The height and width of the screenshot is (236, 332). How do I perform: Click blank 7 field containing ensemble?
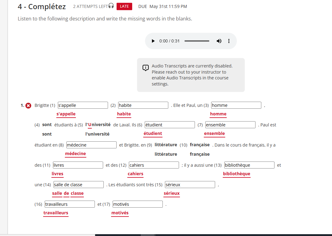(x=230, y=125)
